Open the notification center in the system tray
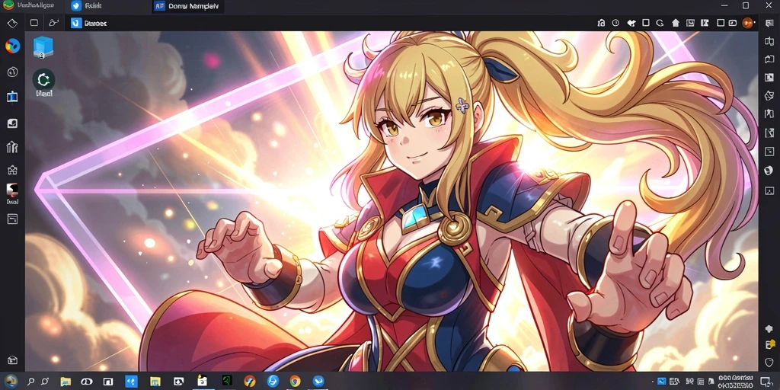 pos(769,382)
